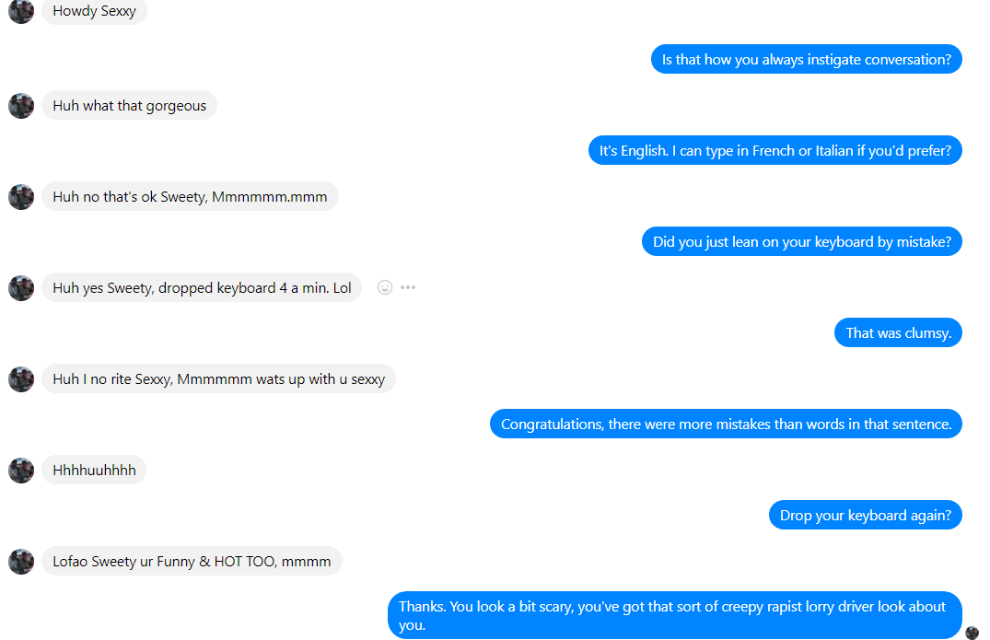This screenshot has height=640, width=990.
Task: Select the 'Congratulations, there were more mistakes' bubble
Action: (726, 424)
